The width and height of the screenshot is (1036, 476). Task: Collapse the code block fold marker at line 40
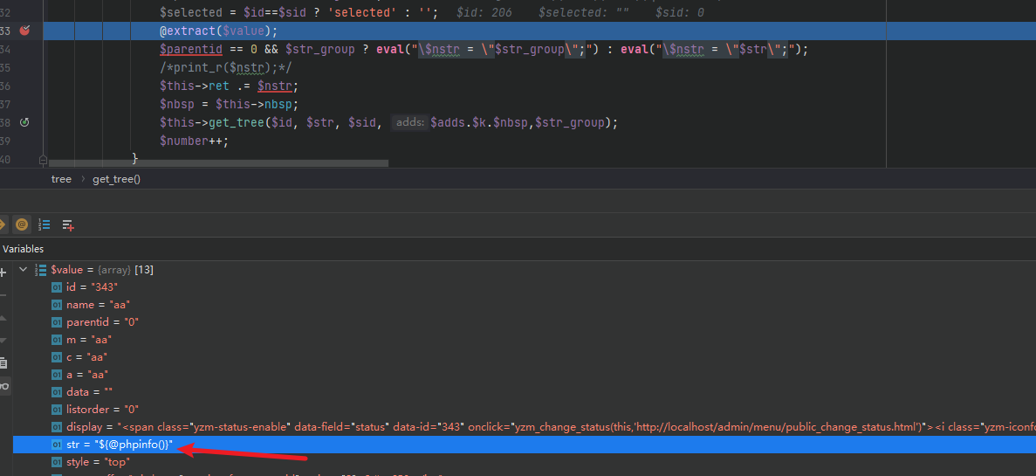43,160
